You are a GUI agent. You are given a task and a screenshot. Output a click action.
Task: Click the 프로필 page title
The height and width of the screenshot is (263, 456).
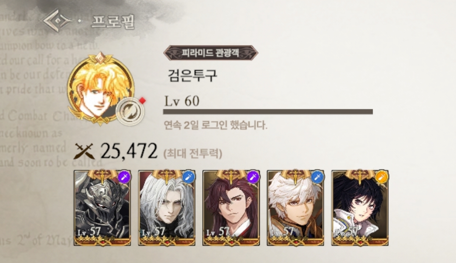coord(113,22)
